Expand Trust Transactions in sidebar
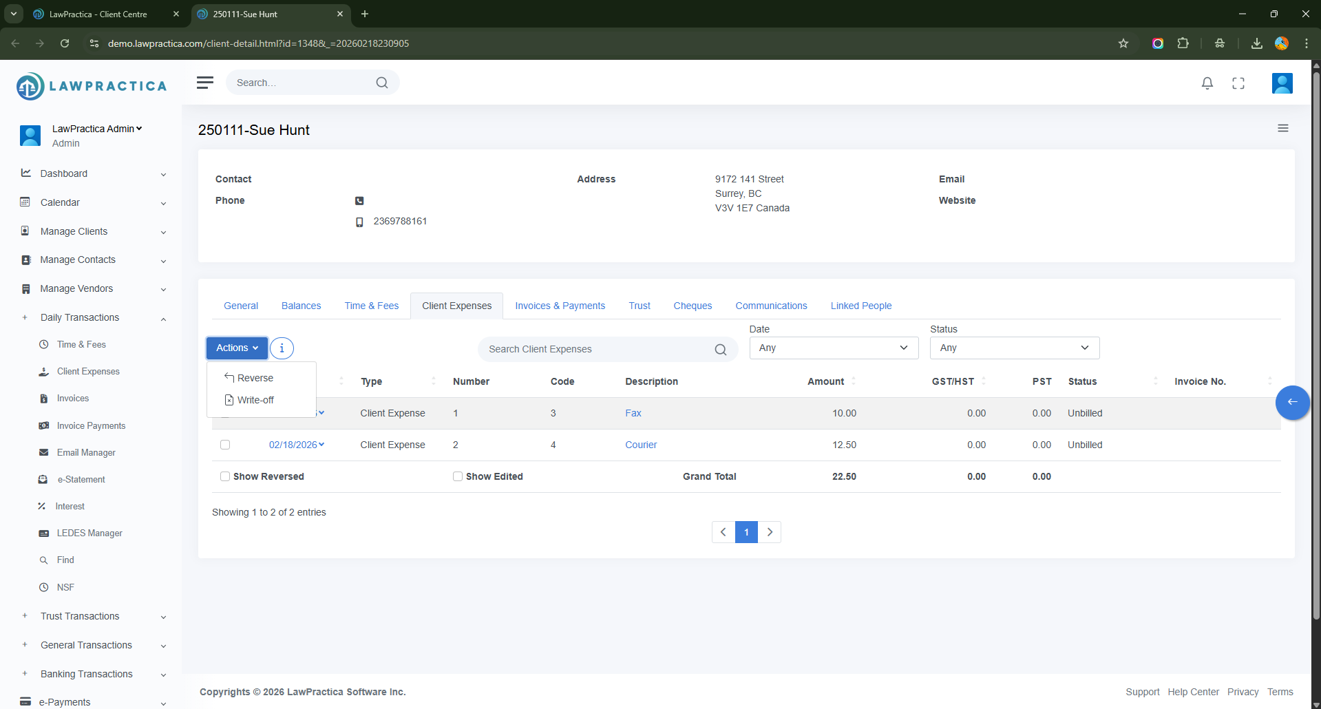 [x=80, y=616]
